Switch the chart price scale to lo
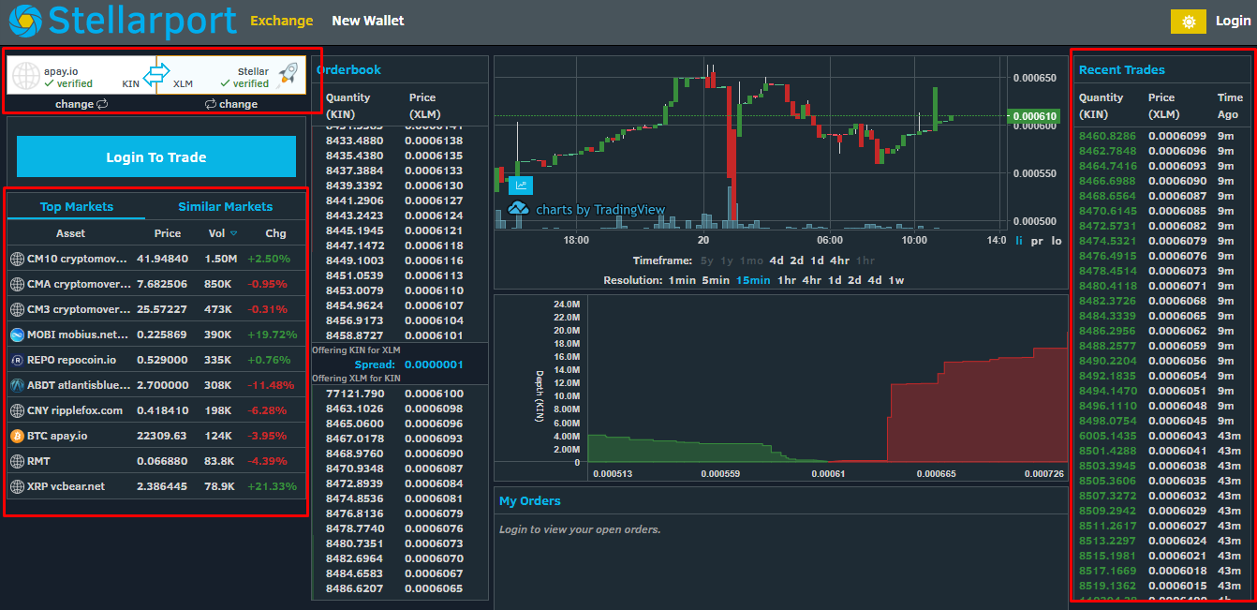The width and height of the screenshot is (1257, 610). [1057, 241]
